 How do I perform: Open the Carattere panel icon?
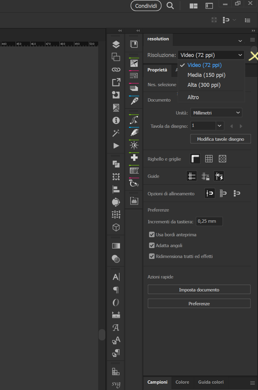116,277
